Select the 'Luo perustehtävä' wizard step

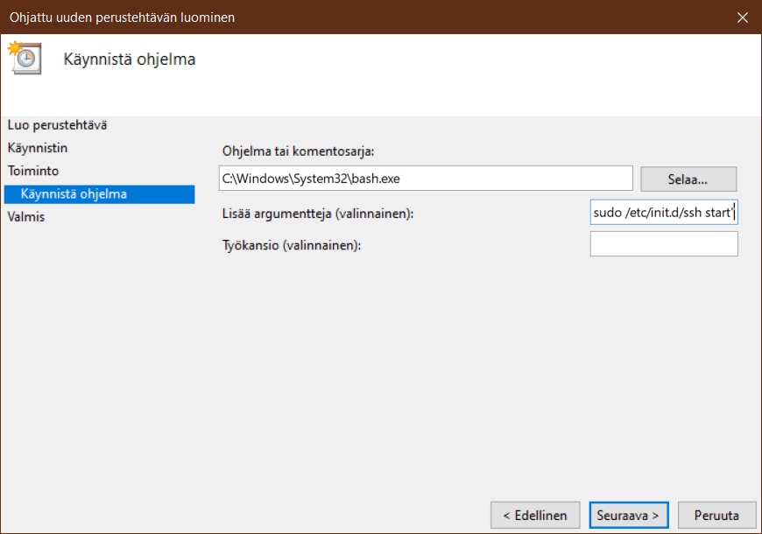[57, 125]
